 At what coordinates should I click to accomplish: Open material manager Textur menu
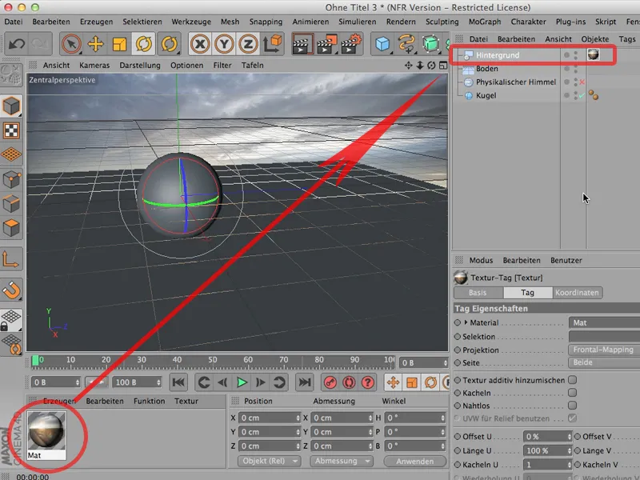pyautogui.click(x=186, y=402)
